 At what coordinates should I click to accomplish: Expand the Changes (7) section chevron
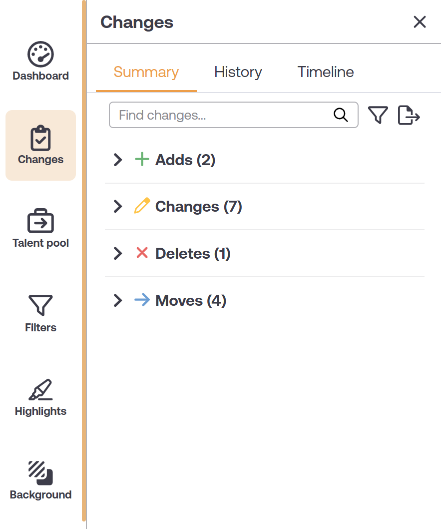click(118, 207)
